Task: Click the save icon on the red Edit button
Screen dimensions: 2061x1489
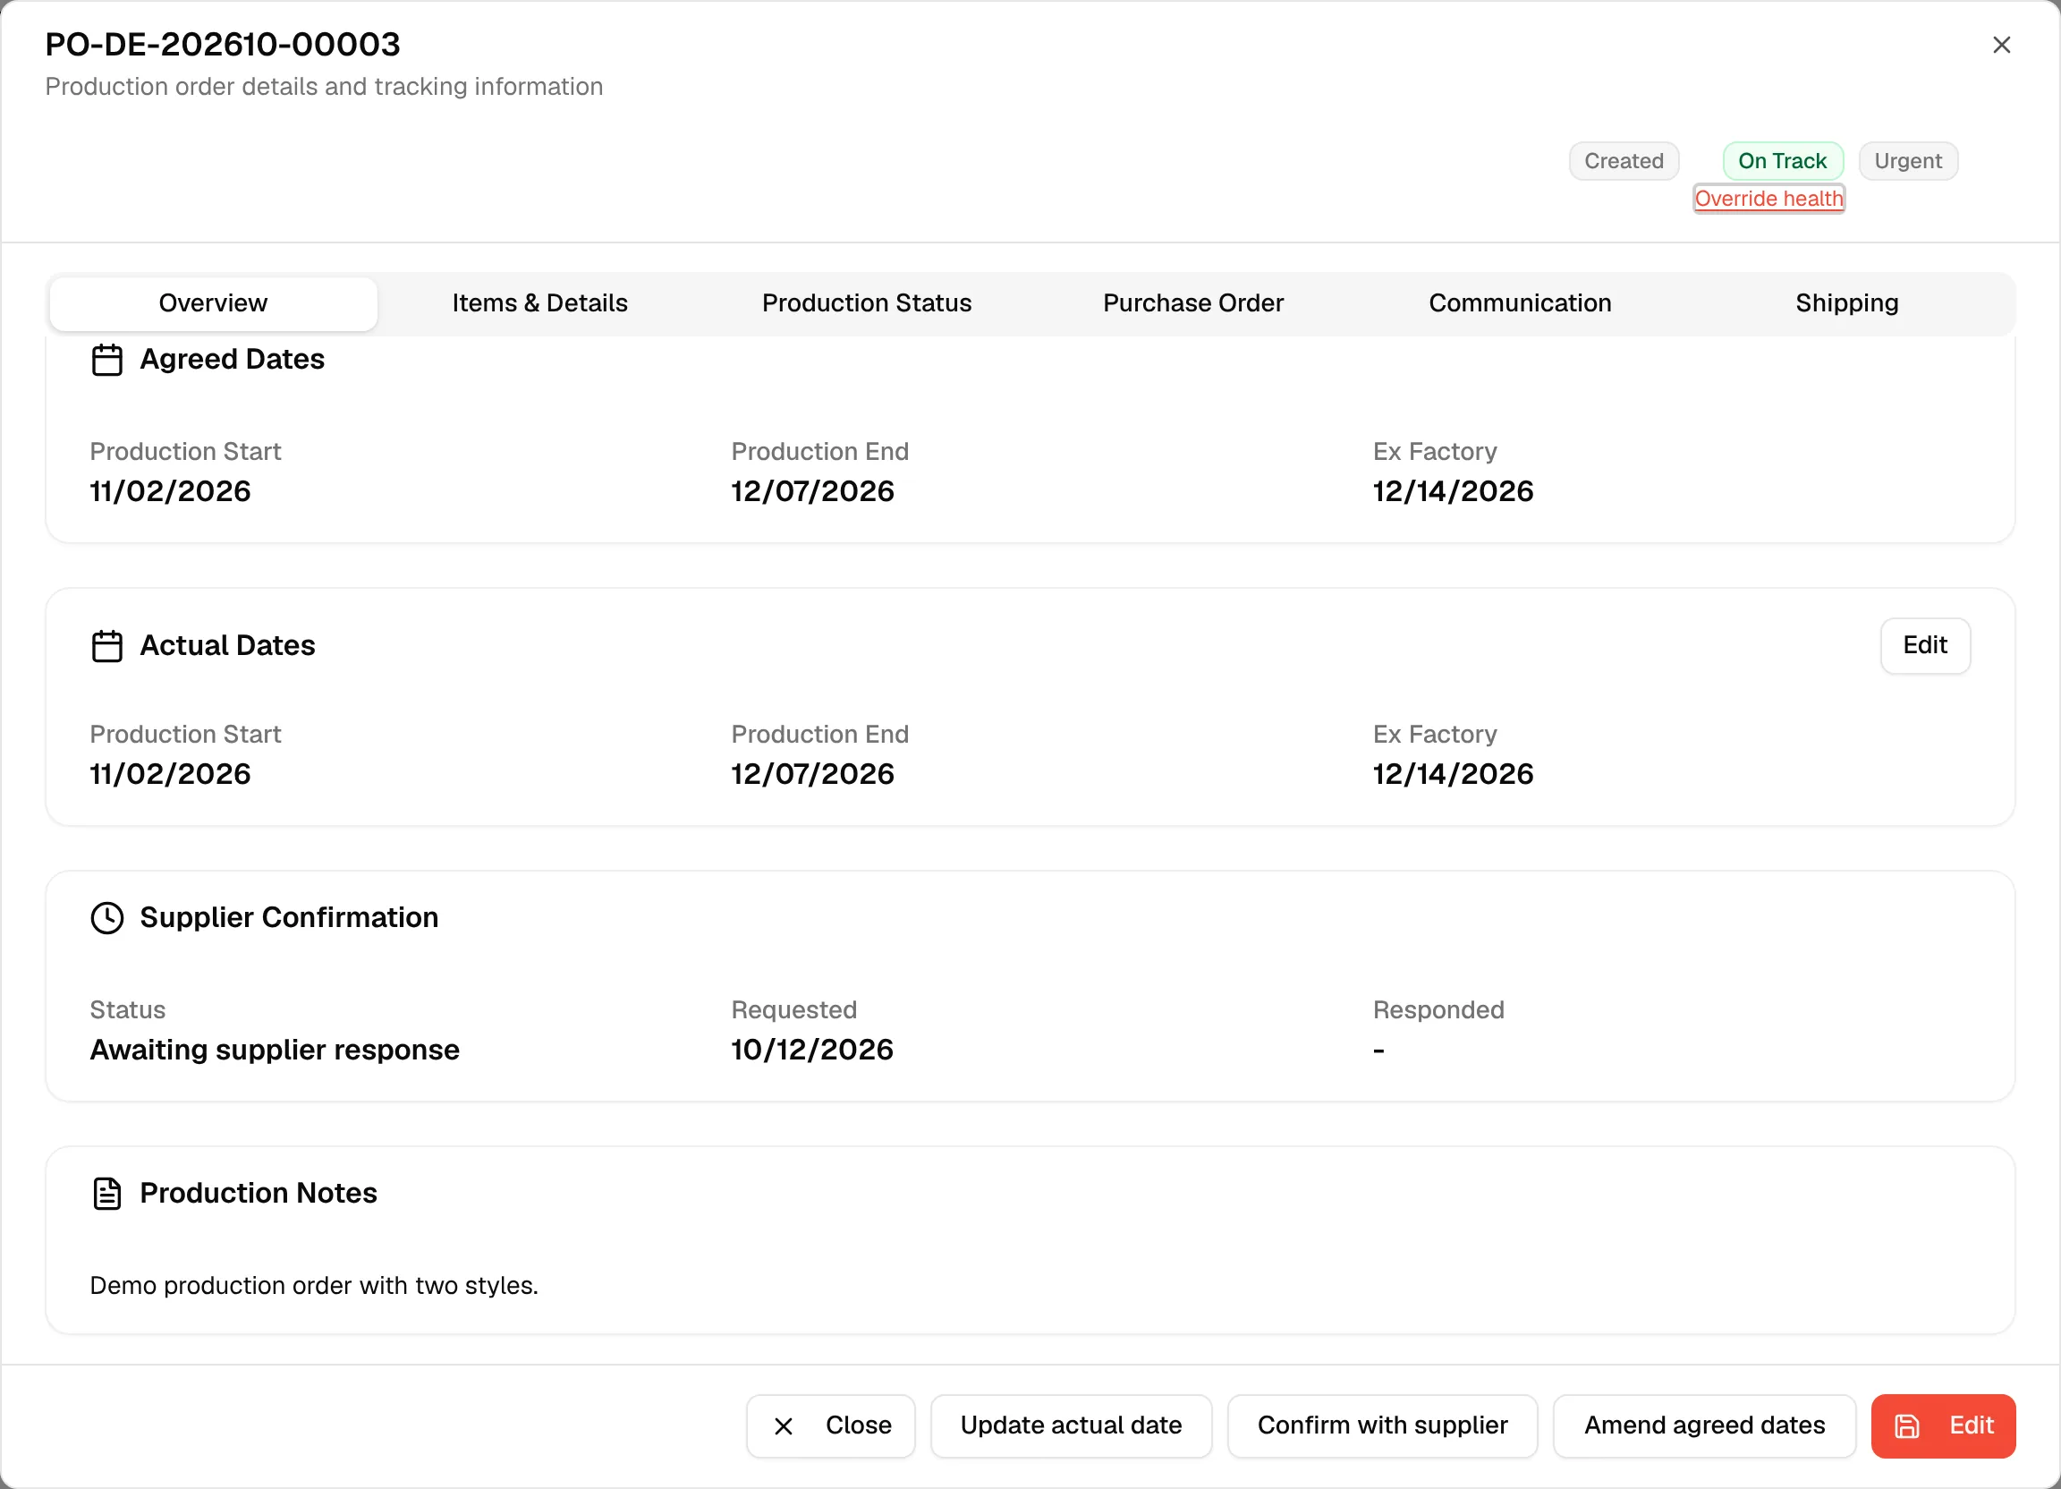Action: tap(1906, 1425)
